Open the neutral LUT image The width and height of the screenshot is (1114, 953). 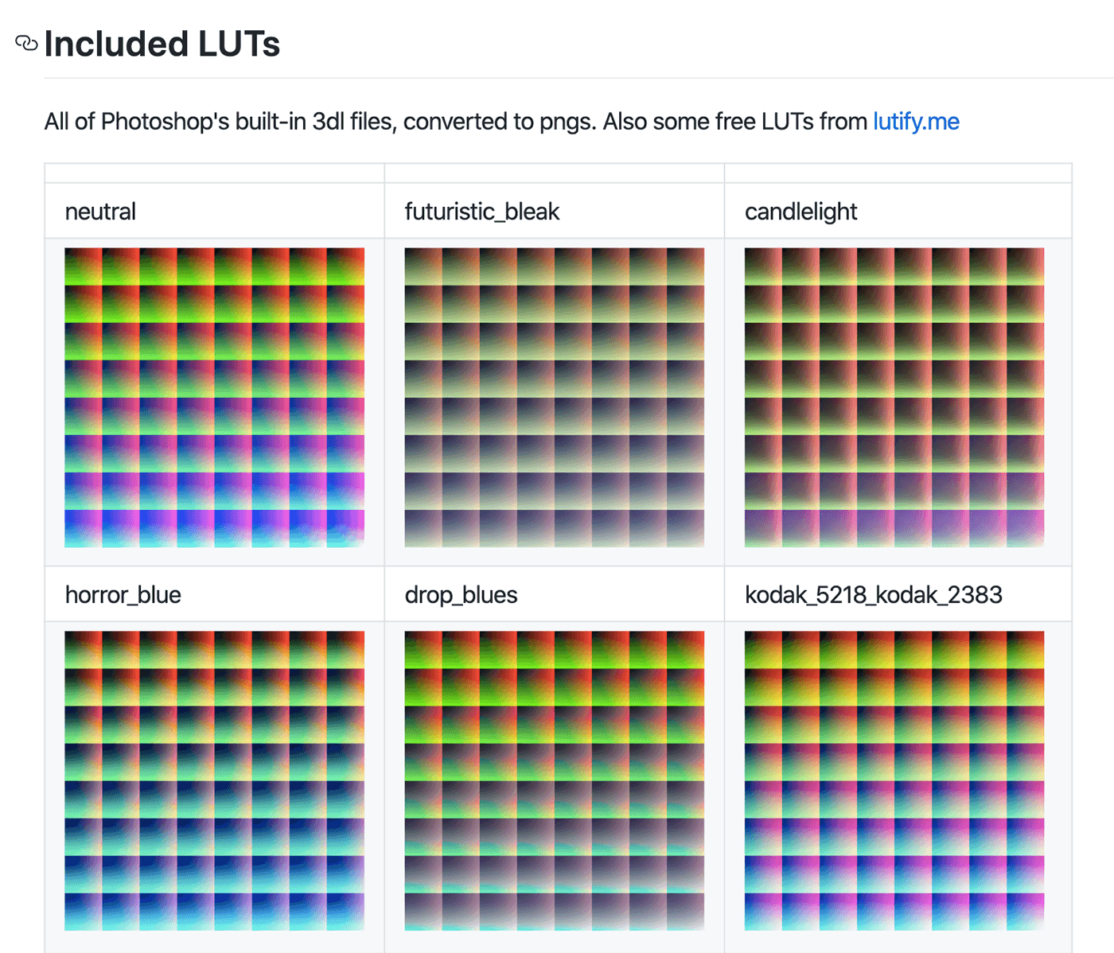coord(214,398)
